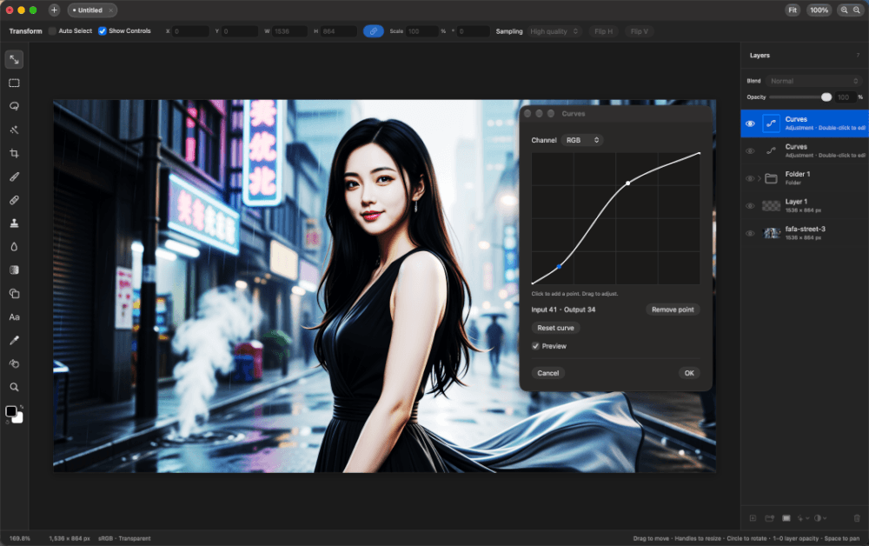Select the Healing bandage tool
The width and height of the screenshot is (869, 546).
click(14, 200)
